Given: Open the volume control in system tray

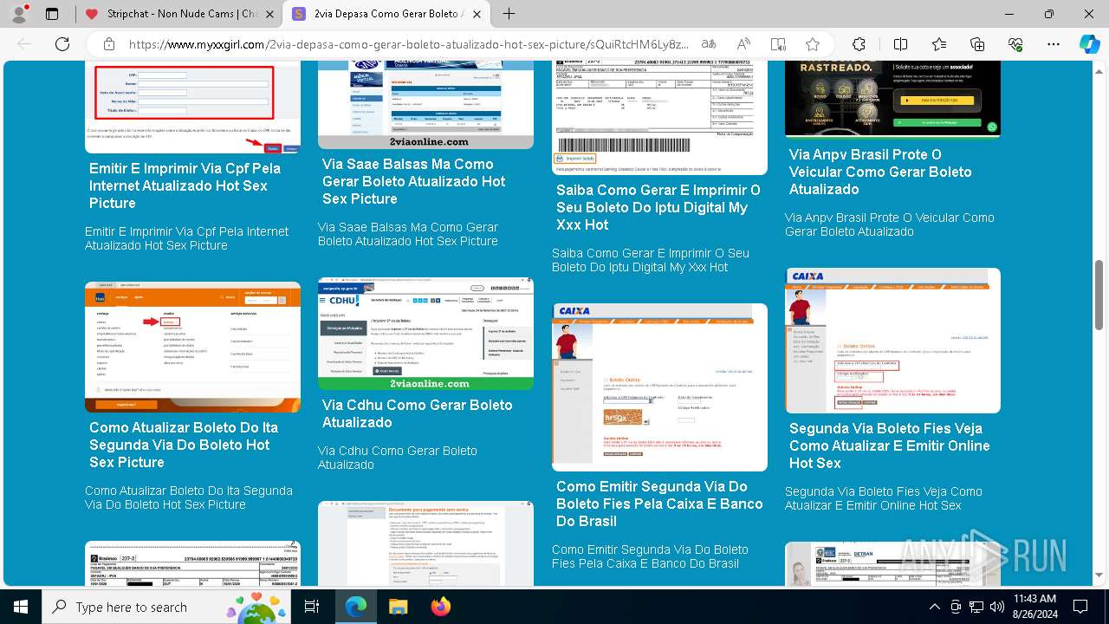Looking at the screenshot, I should pyautogui.click(x=996, y=607).
